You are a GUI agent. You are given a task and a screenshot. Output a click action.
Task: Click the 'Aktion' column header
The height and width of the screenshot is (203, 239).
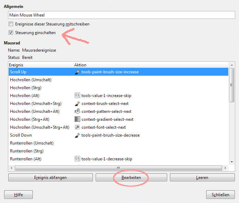[x=151, y=65]
